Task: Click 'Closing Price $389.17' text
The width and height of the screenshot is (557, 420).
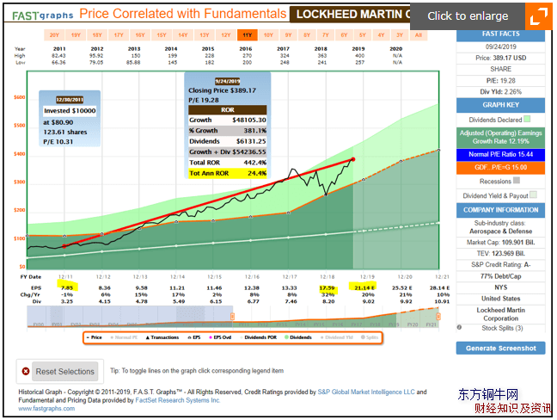Action: pos(222,90)
